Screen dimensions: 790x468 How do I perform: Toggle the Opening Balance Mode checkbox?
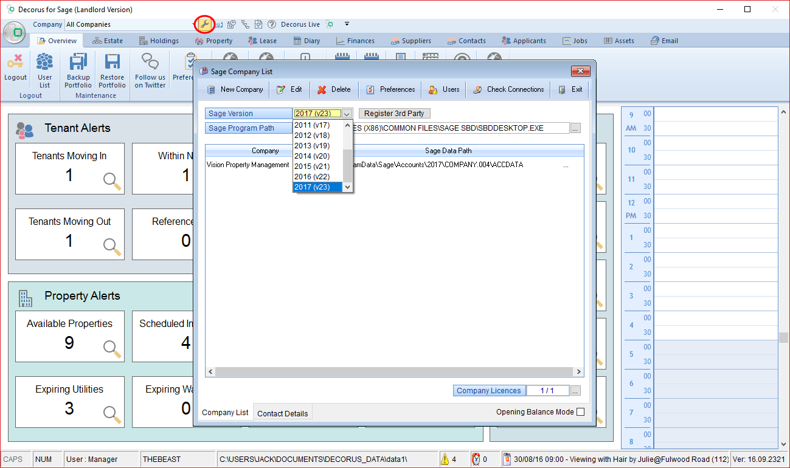[x=580, y=412]
